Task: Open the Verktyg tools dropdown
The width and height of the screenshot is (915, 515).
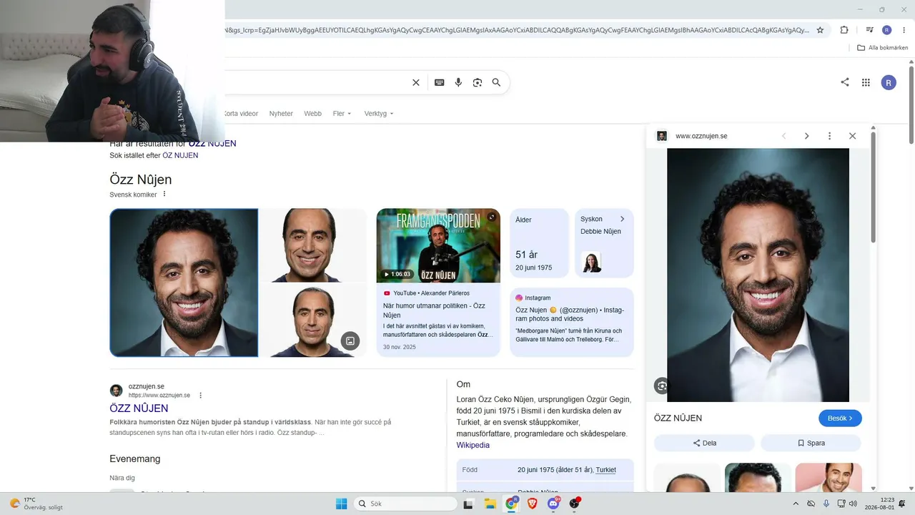Action: [379, 114]
